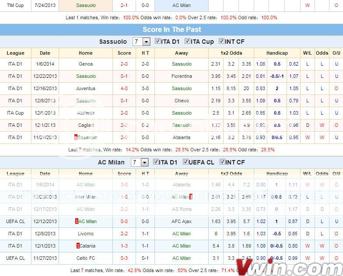The image size is (343, 276).
Task: Open the Genoa team link
Action: pyautogui.click(x=86, y=64)
